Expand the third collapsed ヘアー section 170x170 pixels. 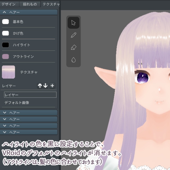click(x=29, y=126)
